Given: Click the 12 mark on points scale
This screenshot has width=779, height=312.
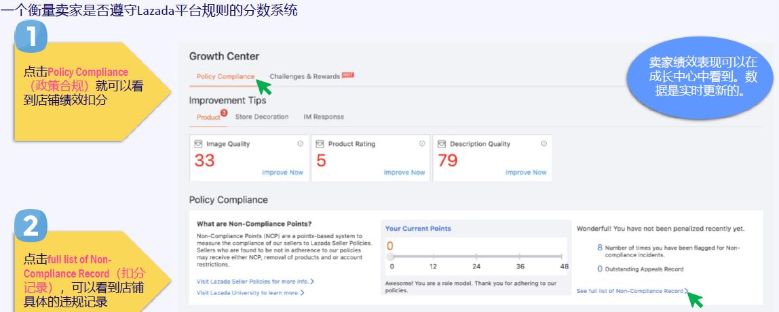Looking at the screenshot, I should (433, 267).
